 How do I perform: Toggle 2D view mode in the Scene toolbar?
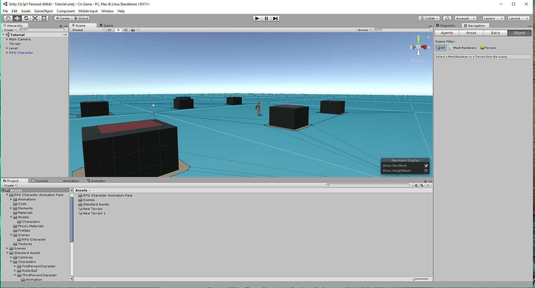pos(109,30)
